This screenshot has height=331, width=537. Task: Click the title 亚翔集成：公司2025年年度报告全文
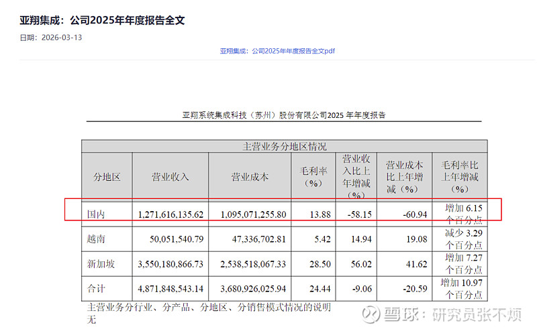(102, 20)
